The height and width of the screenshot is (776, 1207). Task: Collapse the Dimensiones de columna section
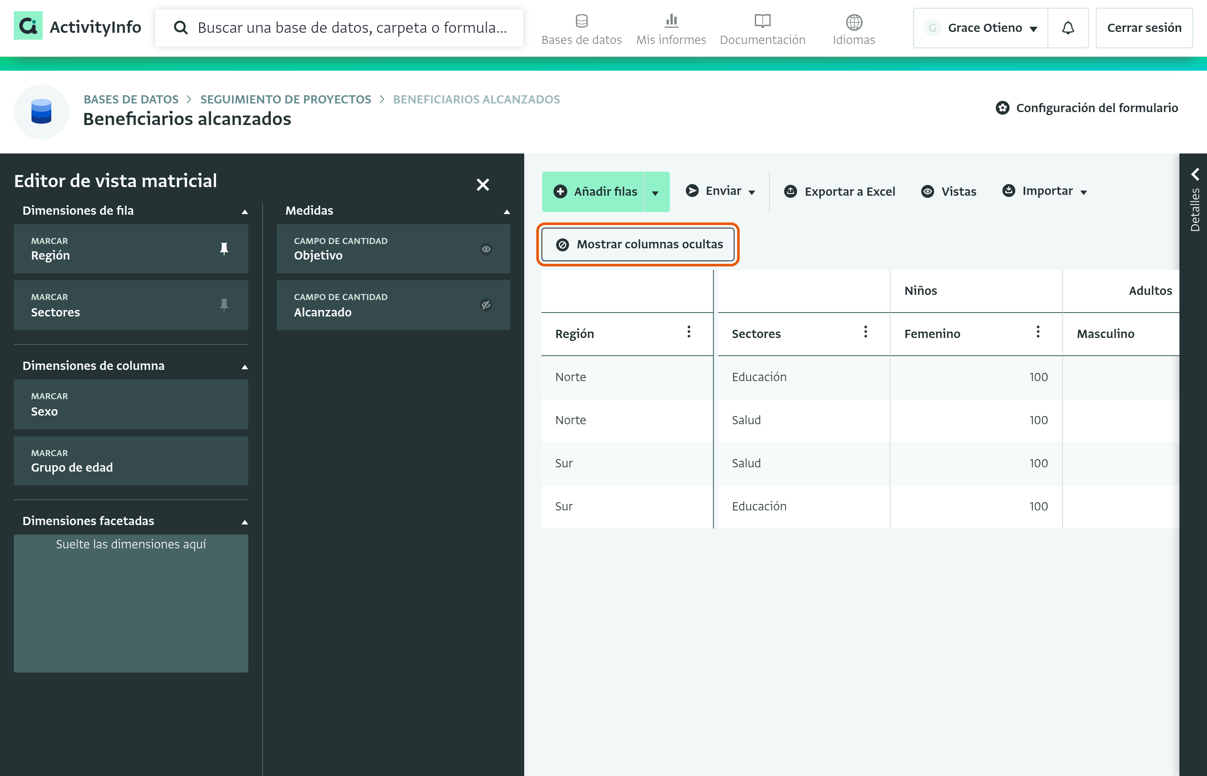pos(245,366)
